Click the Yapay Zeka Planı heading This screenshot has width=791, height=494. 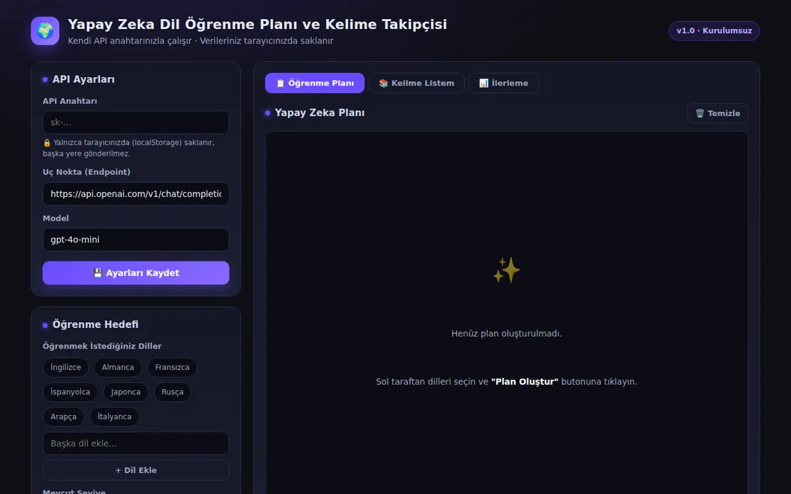click(320, 113)
